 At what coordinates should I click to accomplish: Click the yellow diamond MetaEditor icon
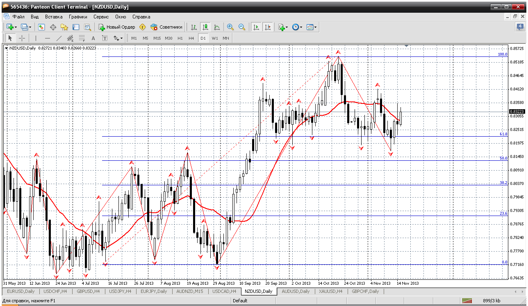tap(143, 27)
